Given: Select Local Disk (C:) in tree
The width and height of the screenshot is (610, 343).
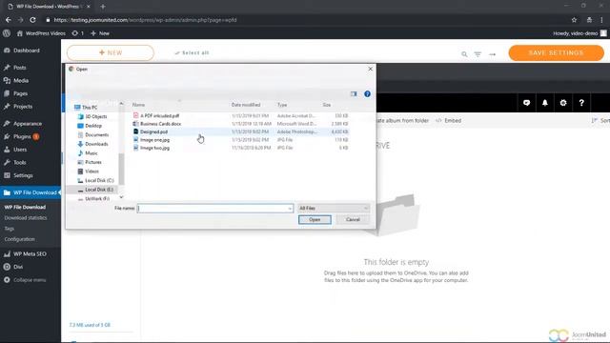Looking at the screenshot, I should click(99, 180).
